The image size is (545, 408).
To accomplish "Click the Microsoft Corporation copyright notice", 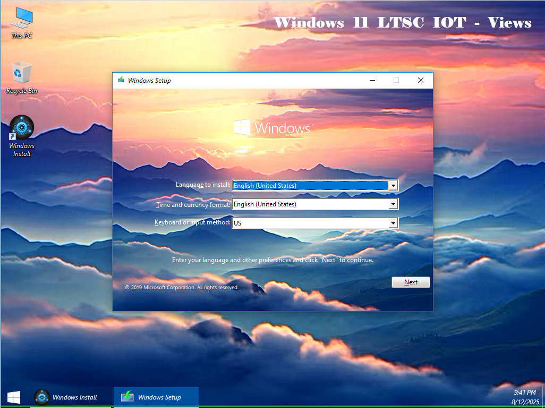I will [x=182, y=288].
